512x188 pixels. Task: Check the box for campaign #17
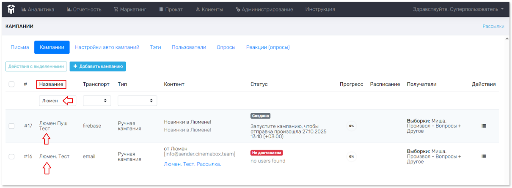(11, 126)
